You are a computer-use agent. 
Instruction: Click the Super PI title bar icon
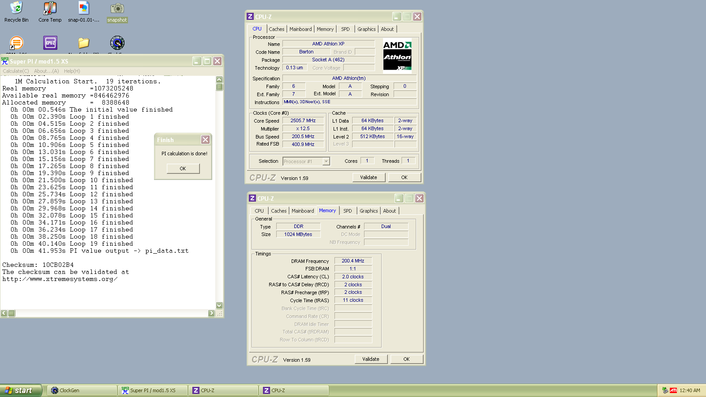click(5, 61)
